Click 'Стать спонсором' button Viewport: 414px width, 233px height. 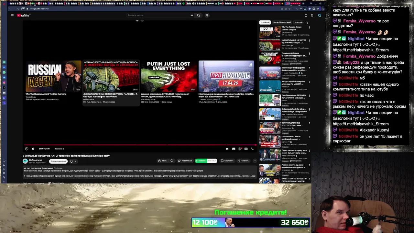click(58, 161)
